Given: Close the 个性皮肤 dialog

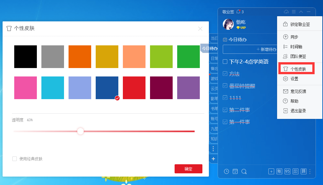Looking at the screenshot, I should (x=200, y=29).
